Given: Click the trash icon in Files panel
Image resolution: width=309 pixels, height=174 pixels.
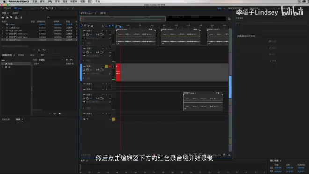Looking at the screenshot, I should [21, 17].
